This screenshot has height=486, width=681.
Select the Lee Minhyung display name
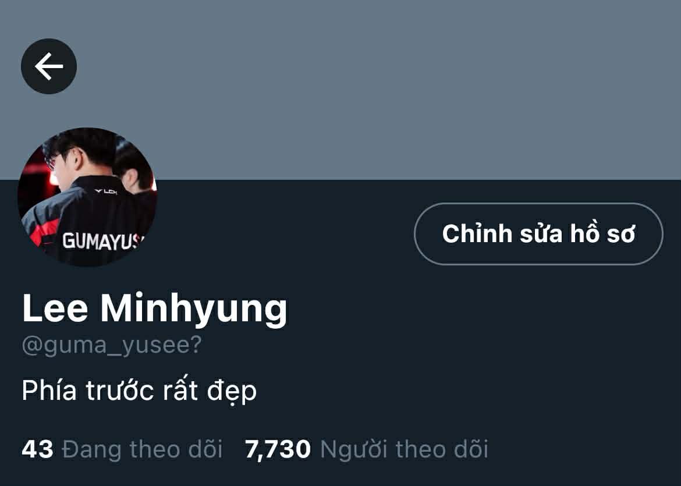[155, 309]
